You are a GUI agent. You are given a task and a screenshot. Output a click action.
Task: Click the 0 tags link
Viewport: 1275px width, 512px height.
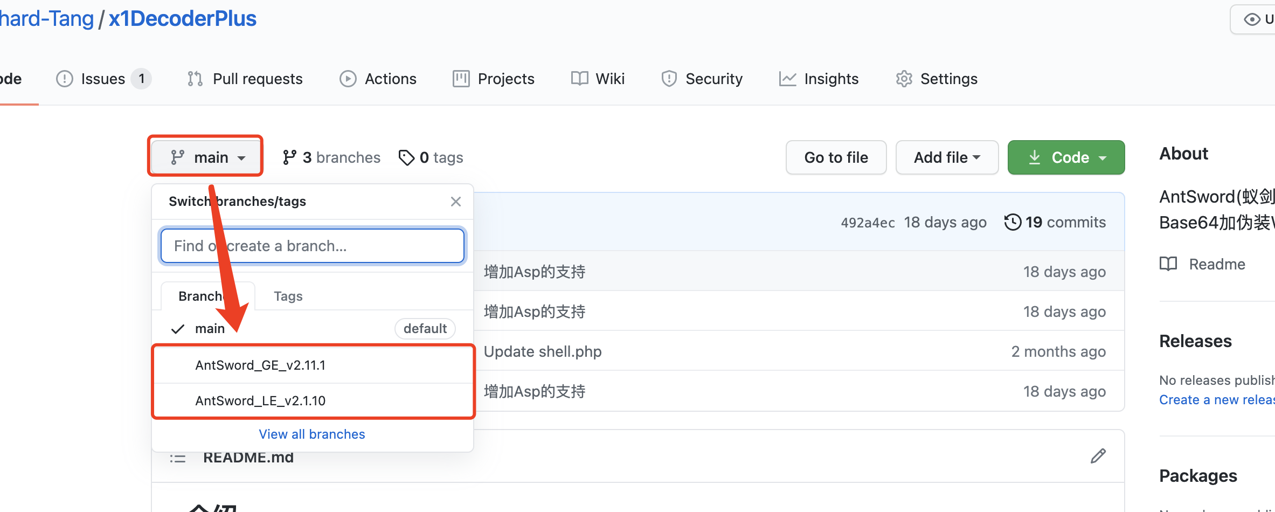431,157
